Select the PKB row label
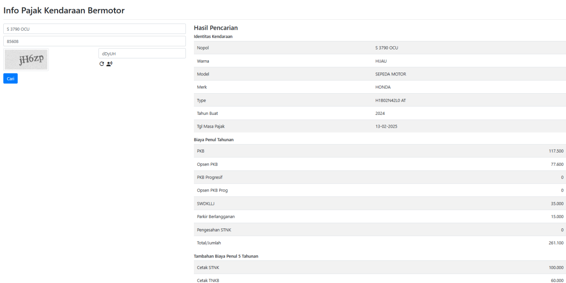The image size is (566, 283). [x=200, y=151]
